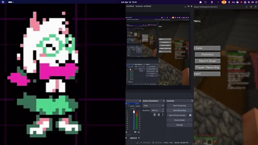Click the circular tray icon next to puzzle piece
258x145 pixels.
click(x=206, y=2)
